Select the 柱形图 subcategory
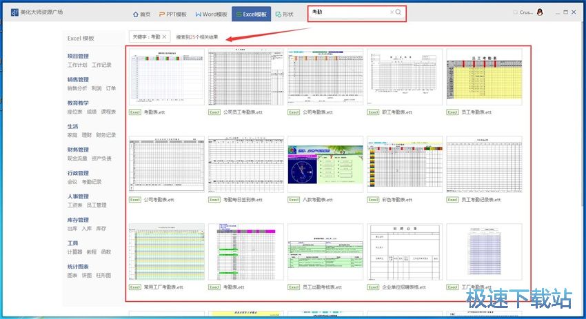 [x=103, y=276]
